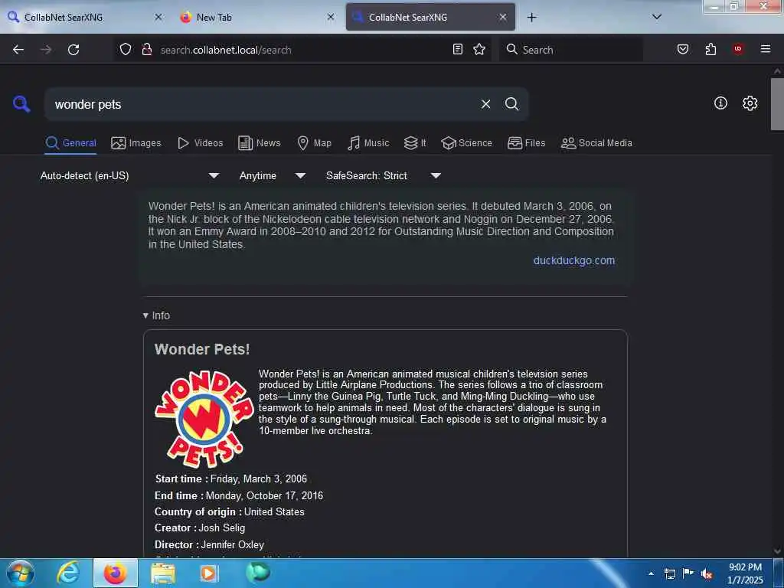784x588 pixels.
Task: Open tracking protection shield icon
Action: pyautogui.click(x=126, y=50)
